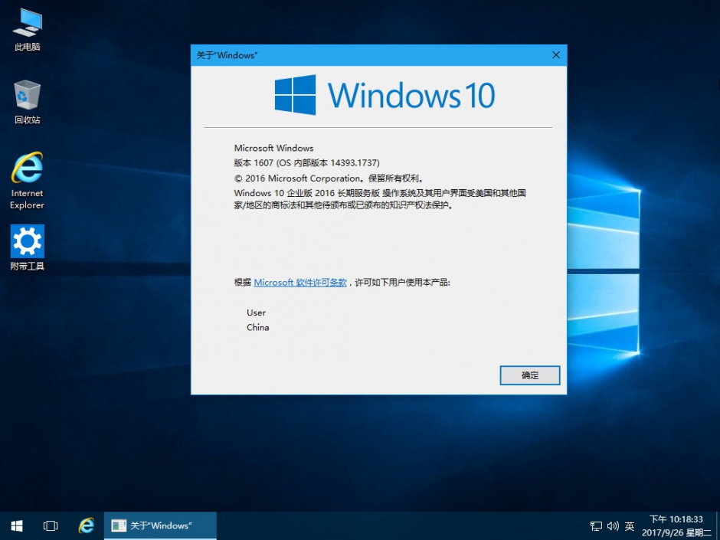Open the volume speaker tray icon
Screen dimensions: 720x540
613,526
